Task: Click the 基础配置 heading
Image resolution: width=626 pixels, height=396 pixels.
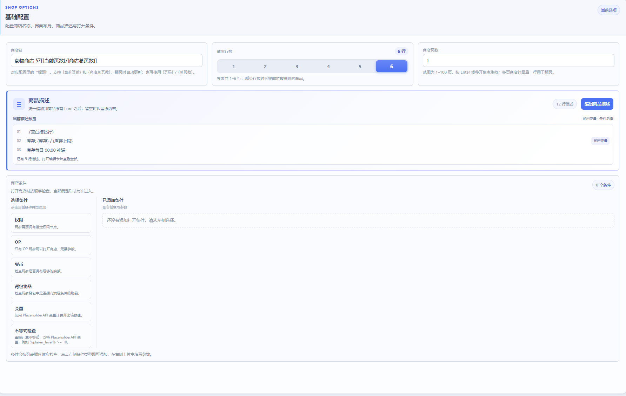Action: (x=17, y=17)
